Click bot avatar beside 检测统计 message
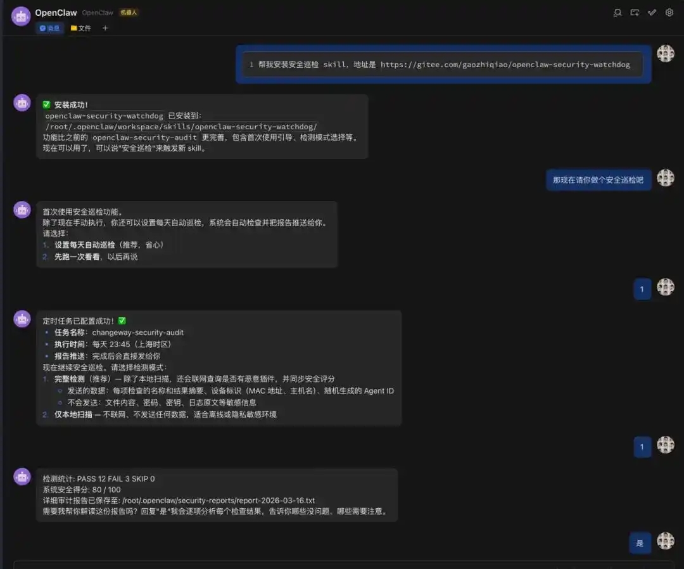The image size is (684, 569). point(22,477)
